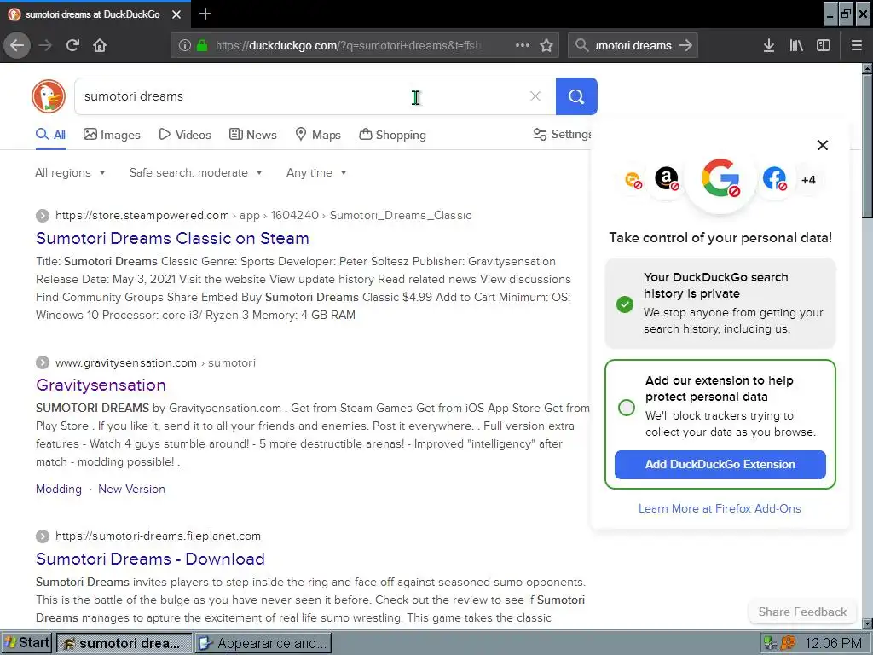Show site information icon in address bar
This screenshot has height=655, width=873.
(x=184, y=45)
